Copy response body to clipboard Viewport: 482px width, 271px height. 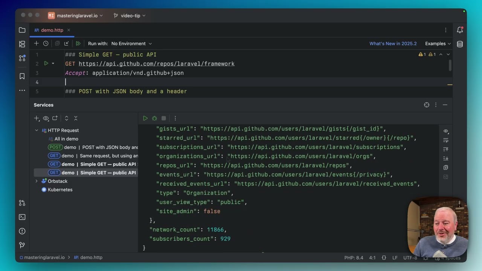click(446, 167)
